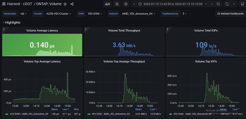Viewport: 246px width, 119px height.
Task: Open TopResources dropdown value 5
Action: [185, 14]
